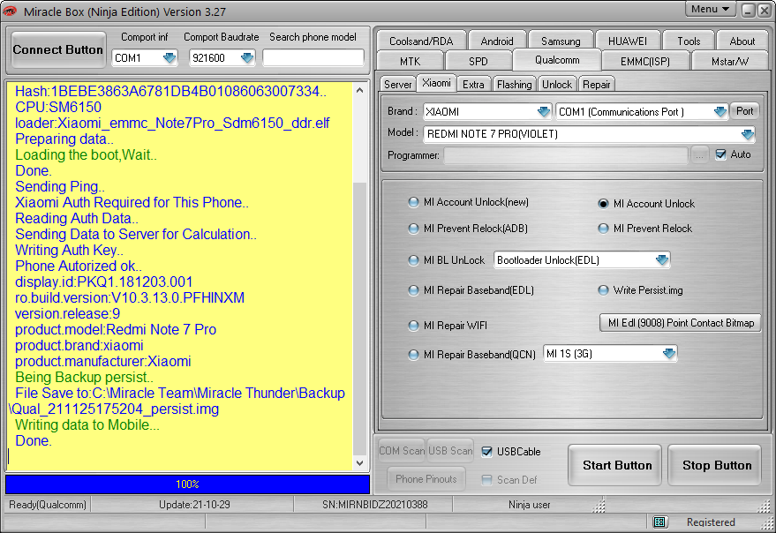Click the Connect Button

point(58,49)
